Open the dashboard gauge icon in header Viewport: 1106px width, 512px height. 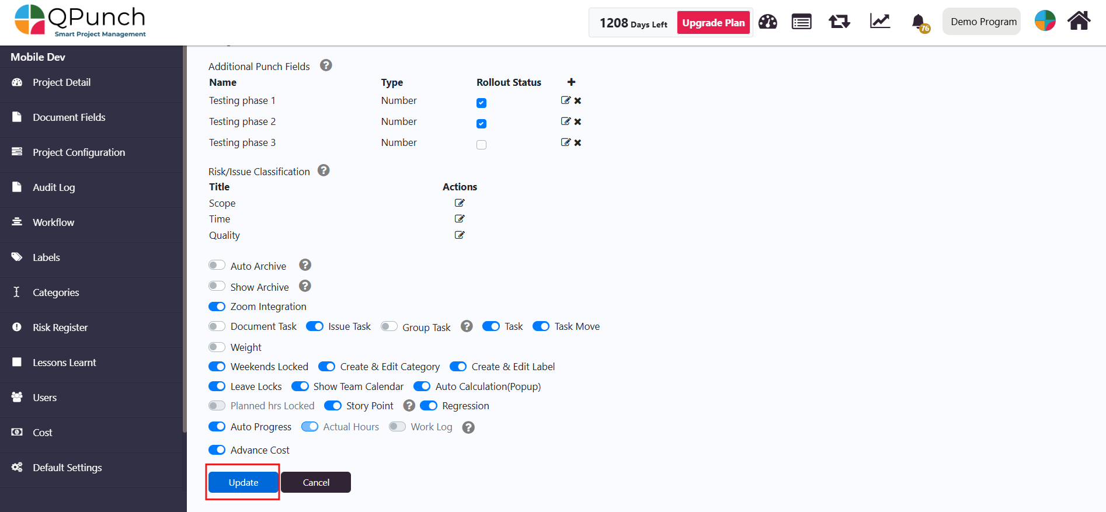coord(767,22)
